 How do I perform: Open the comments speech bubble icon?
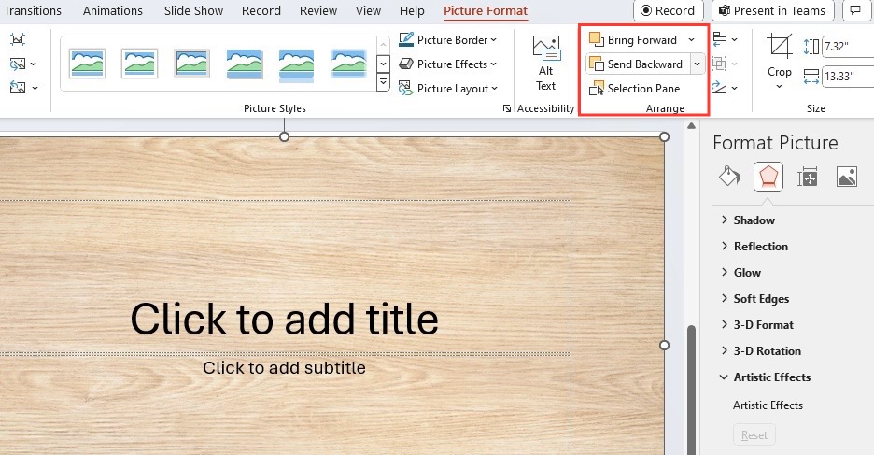click(855, 10)
